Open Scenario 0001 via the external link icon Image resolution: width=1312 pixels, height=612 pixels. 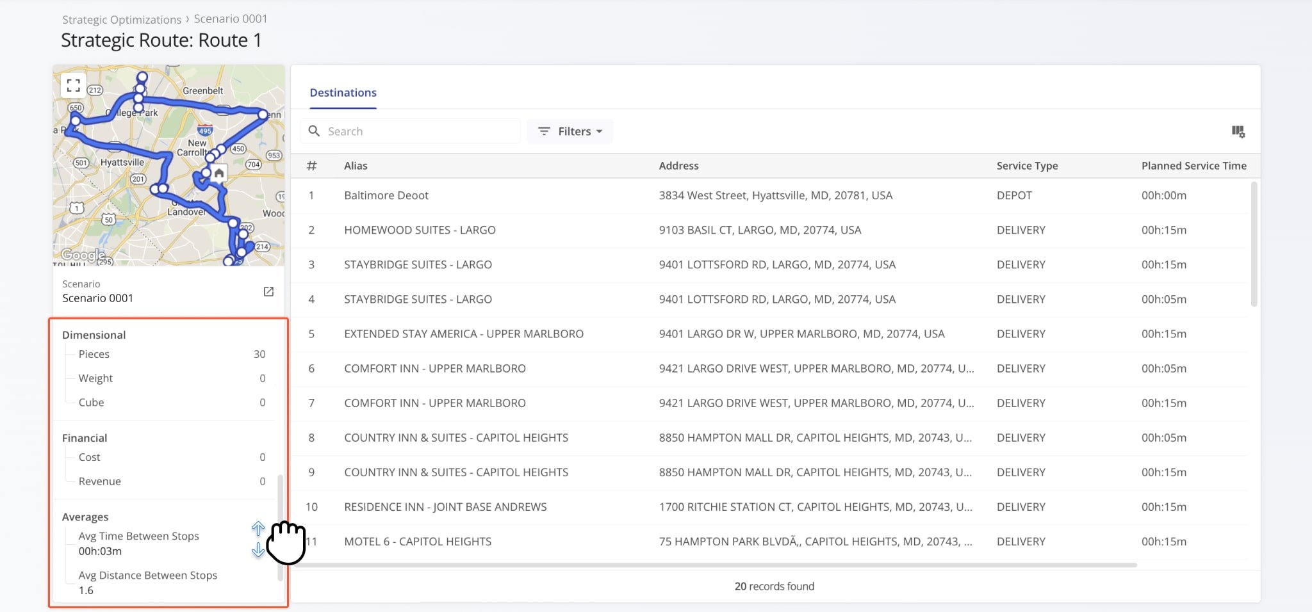[x=268, y=292]
